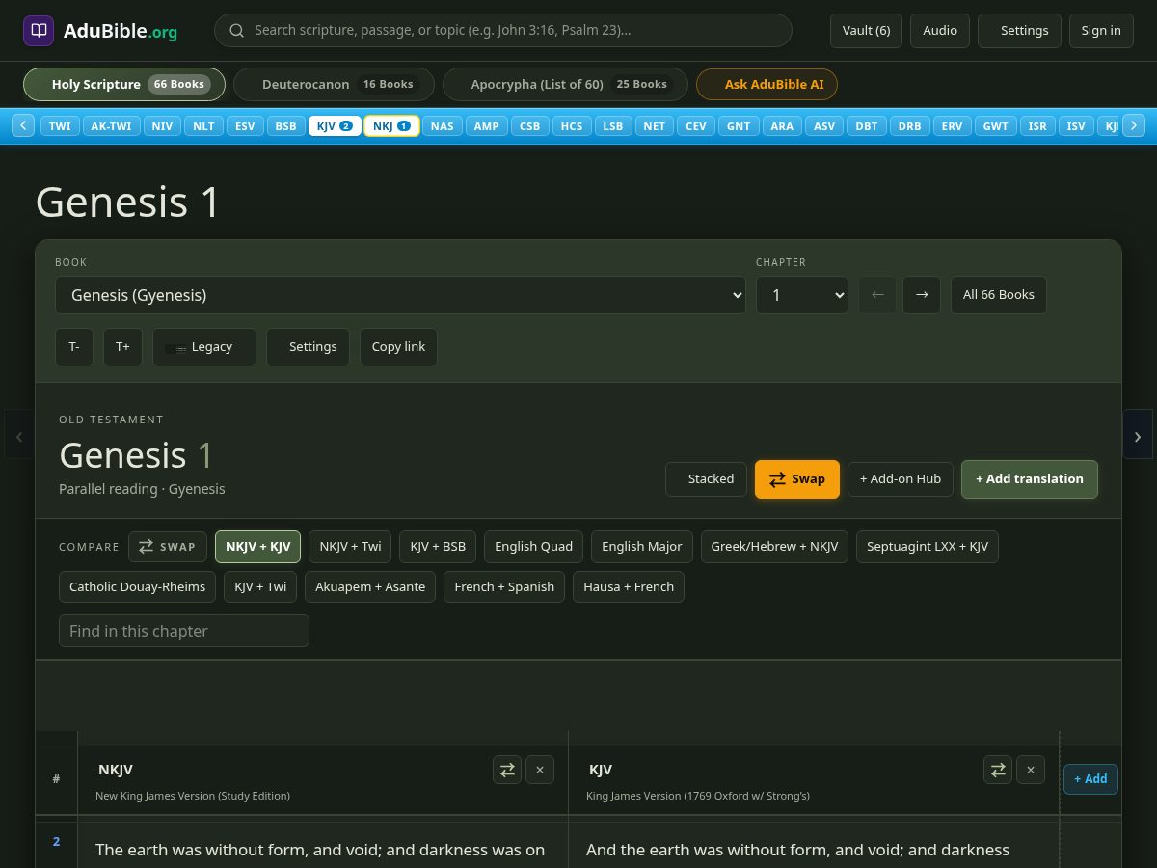Click + Add translation button
1157x868 pixels.
[1030, 479]
